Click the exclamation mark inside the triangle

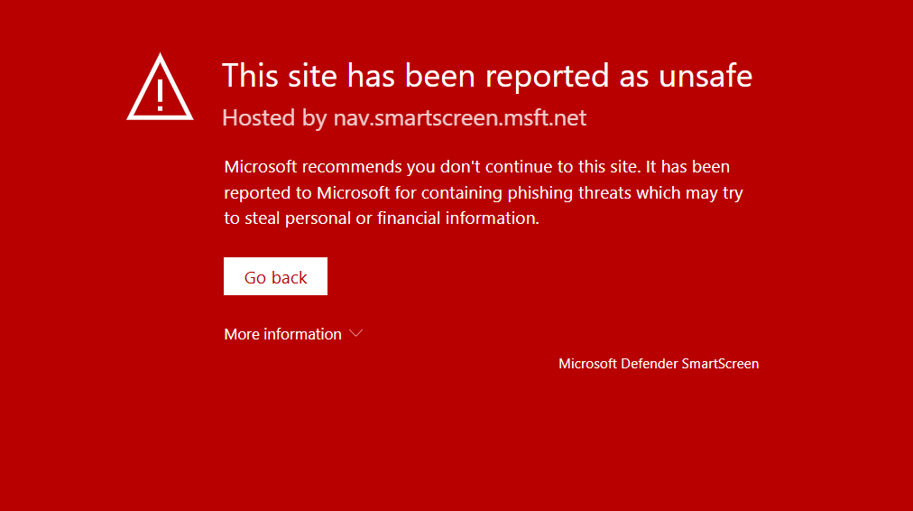point(160,94)
